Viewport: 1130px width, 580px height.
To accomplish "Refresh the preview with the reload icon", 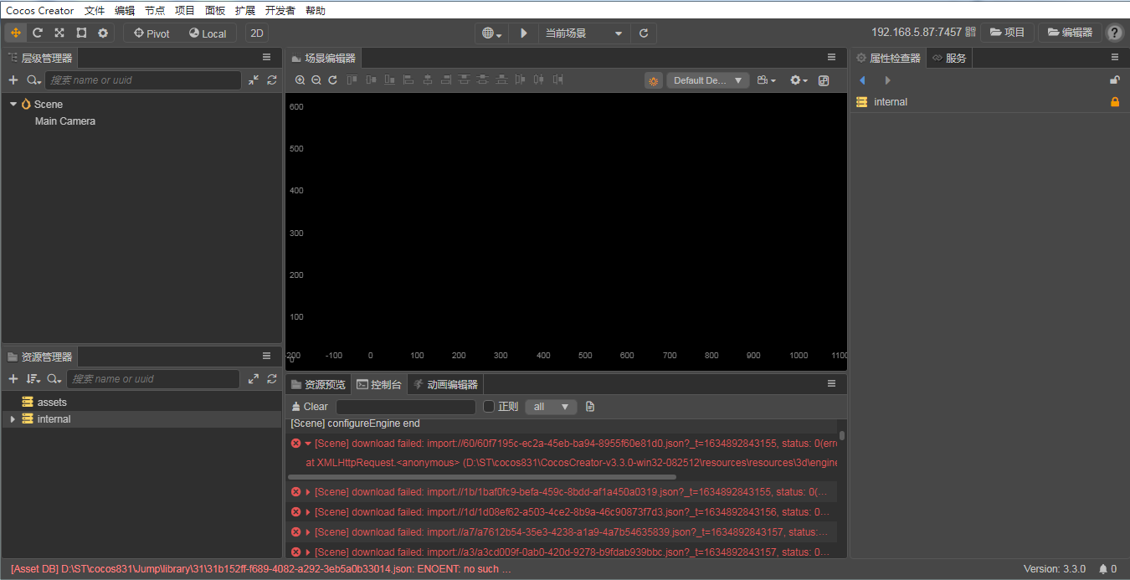I will [x=644, y=33].
